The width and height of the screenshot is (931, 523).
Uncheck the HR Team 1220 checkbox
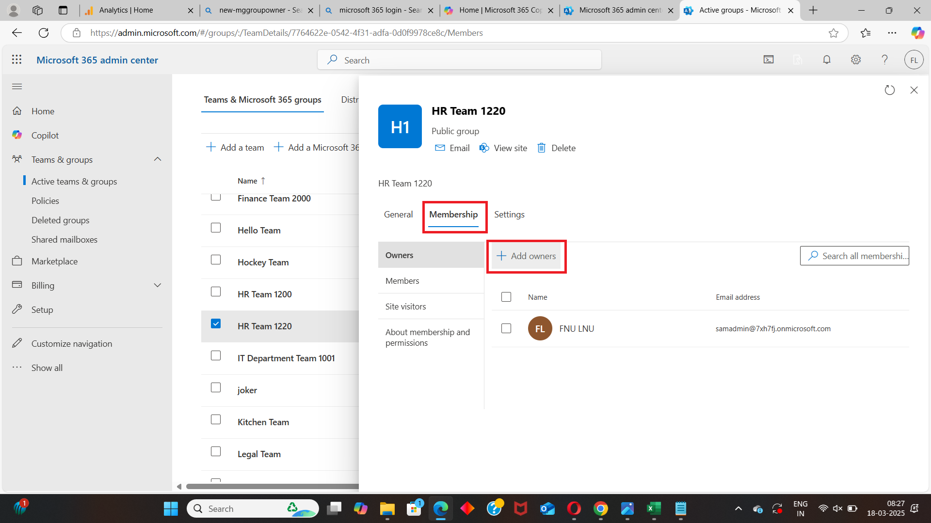pos(216,323)
